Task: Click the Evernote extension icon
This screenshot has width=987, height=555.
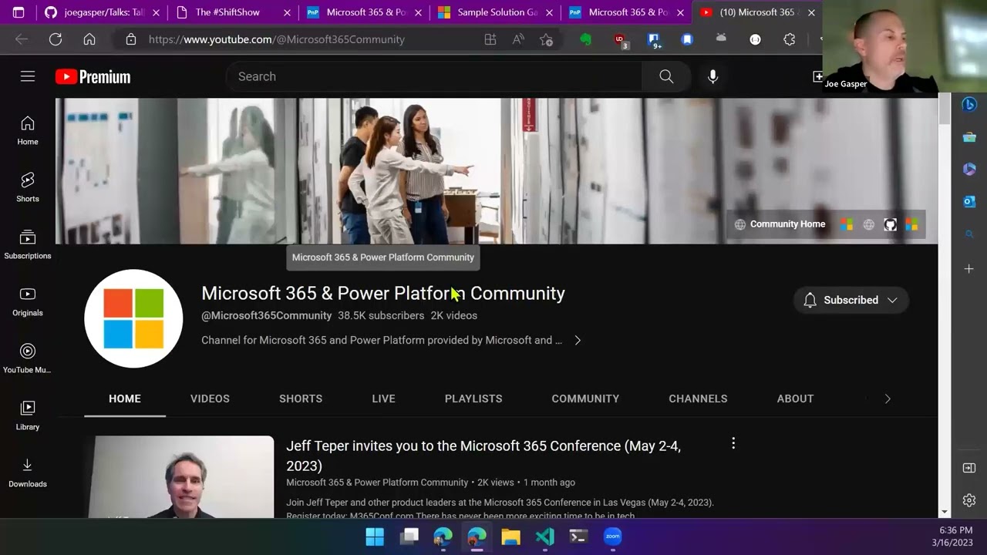Action: point(586,39)
